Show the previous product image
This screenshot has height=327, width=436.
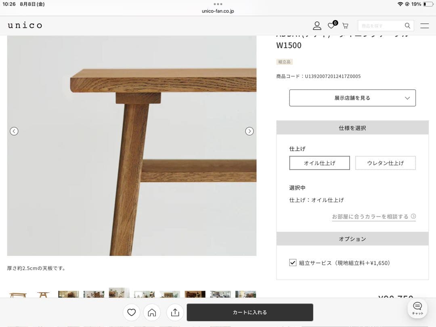coord(14,131)
